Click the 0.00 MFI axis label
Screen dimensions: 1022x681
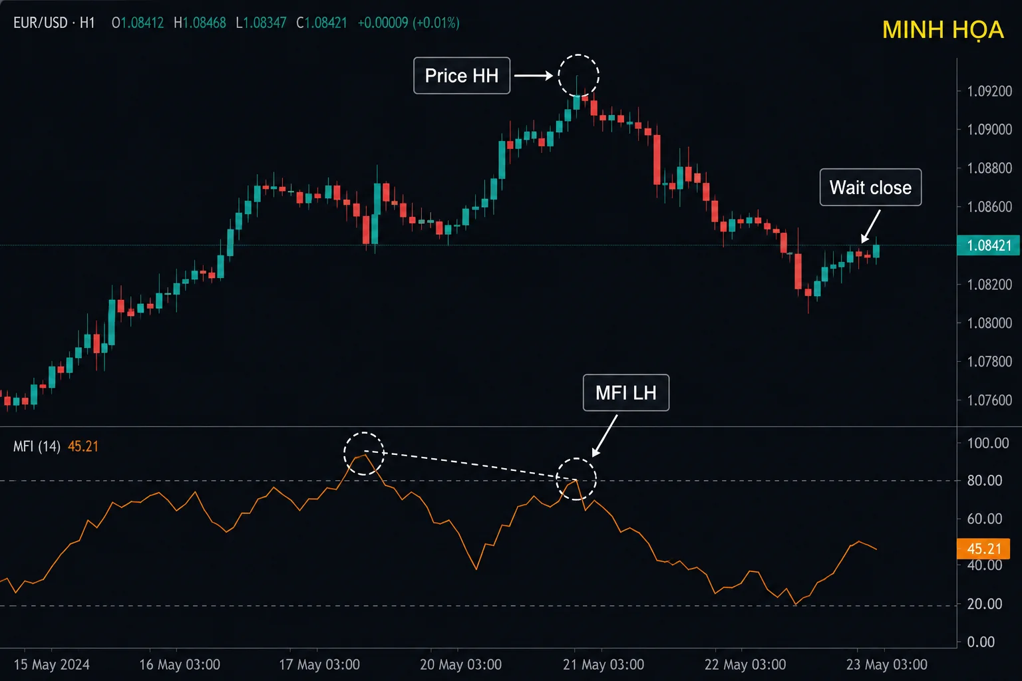pos(981,642)
